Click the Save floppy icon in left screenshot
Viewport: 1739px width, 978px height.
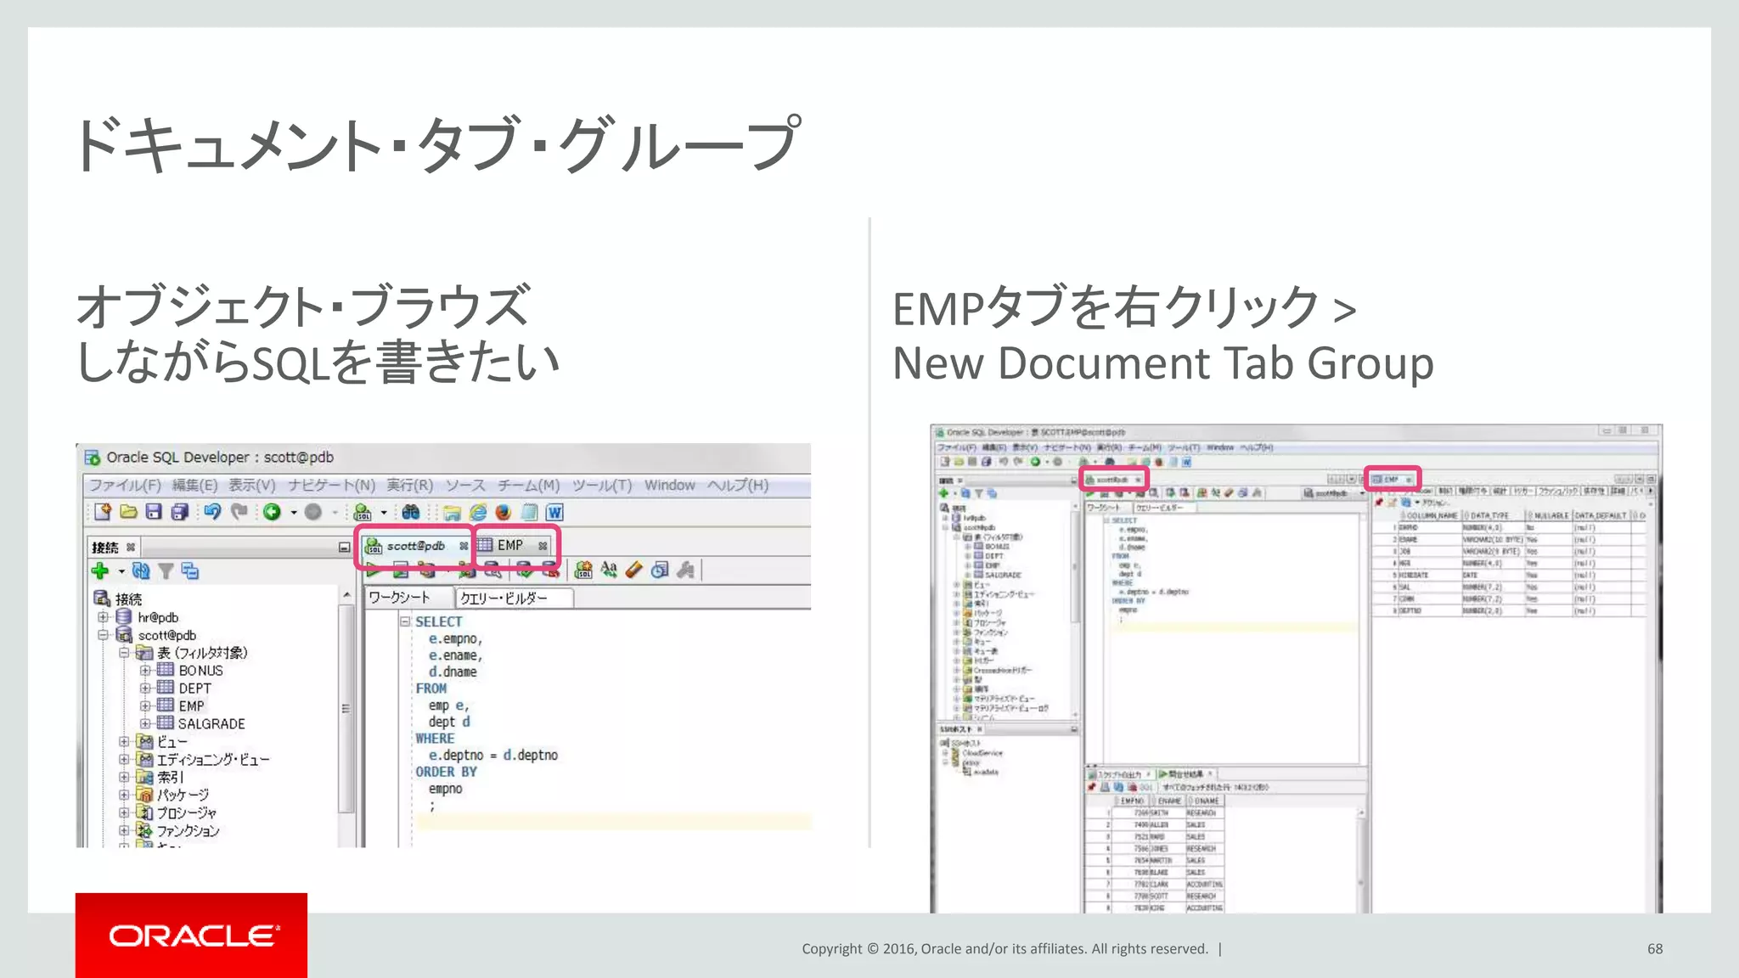point(154,512)
